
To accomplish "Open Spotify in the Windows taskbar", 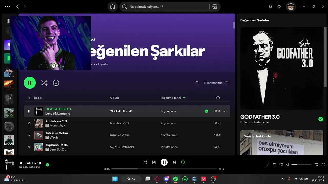I will tap(176, 179).
